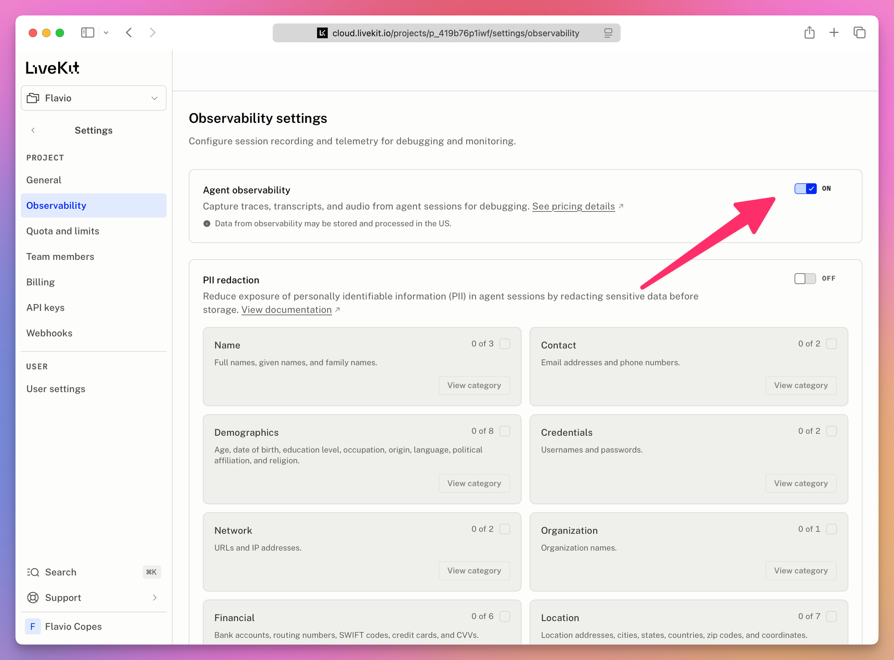Check the Credentials category checkbox
The width and height of the screenshot is (894, 660).
[831, 431]
